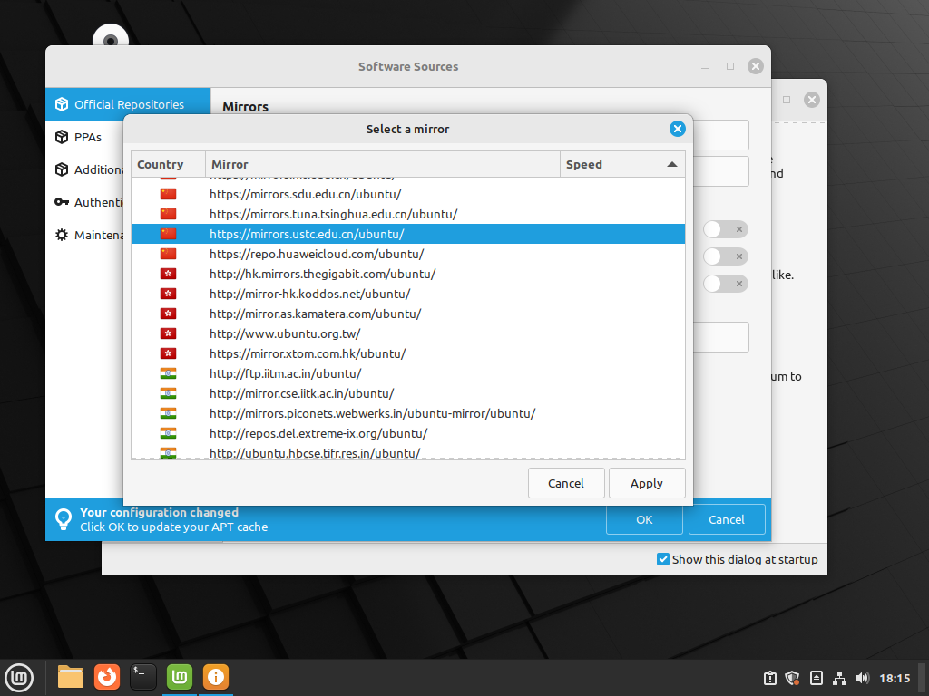
Task: Click the PPAs box icon in sidebar
Action: pos(62,137)
